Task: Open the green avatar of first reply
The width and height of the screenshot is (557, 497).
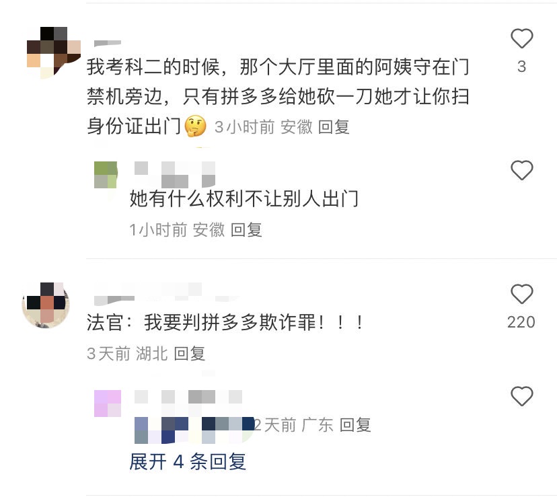Action: (106, 175)
